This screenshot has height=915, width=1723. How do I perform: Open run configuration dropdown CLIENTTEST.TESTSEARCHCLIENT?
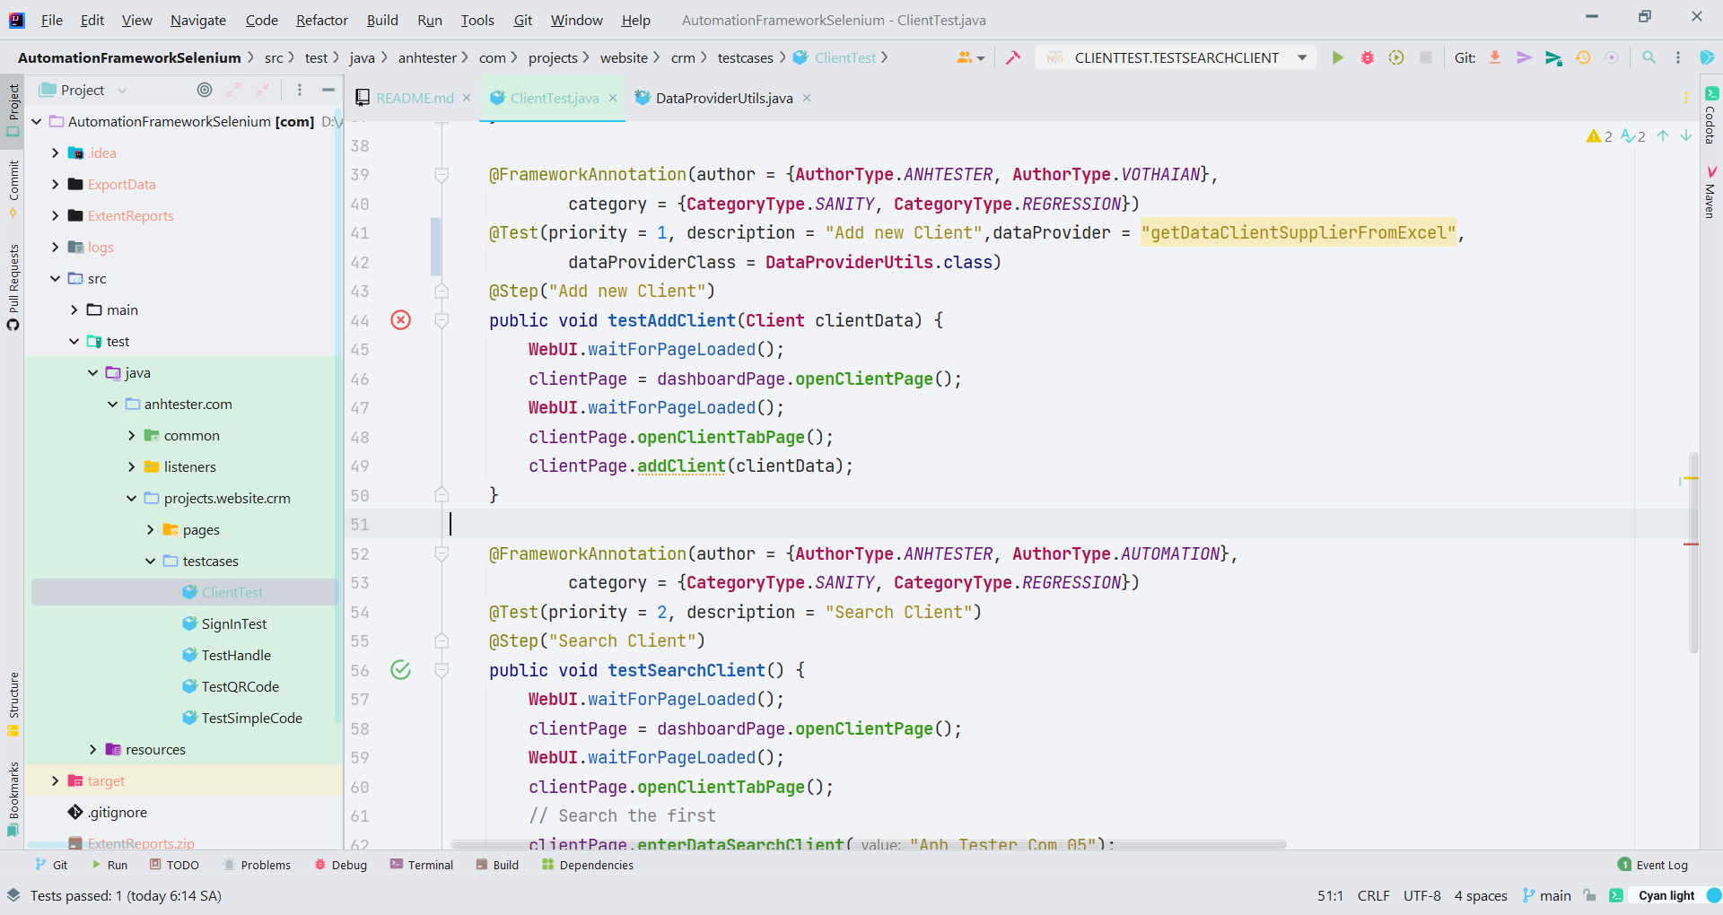pyautogui.click(x=1176, y=57)
